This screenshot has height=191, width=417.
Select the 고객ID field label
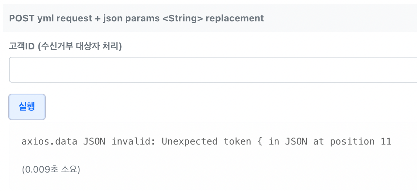(65, 46)
